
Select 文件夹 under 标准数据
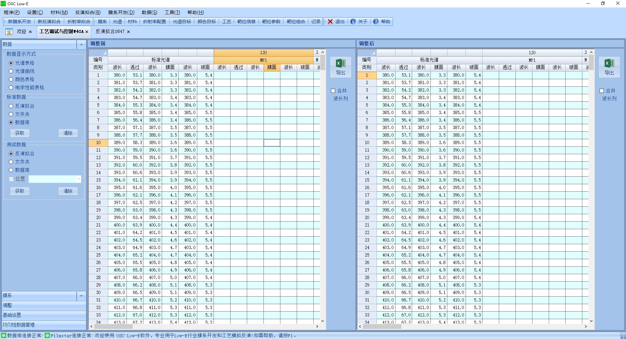[x=11, y=114]
